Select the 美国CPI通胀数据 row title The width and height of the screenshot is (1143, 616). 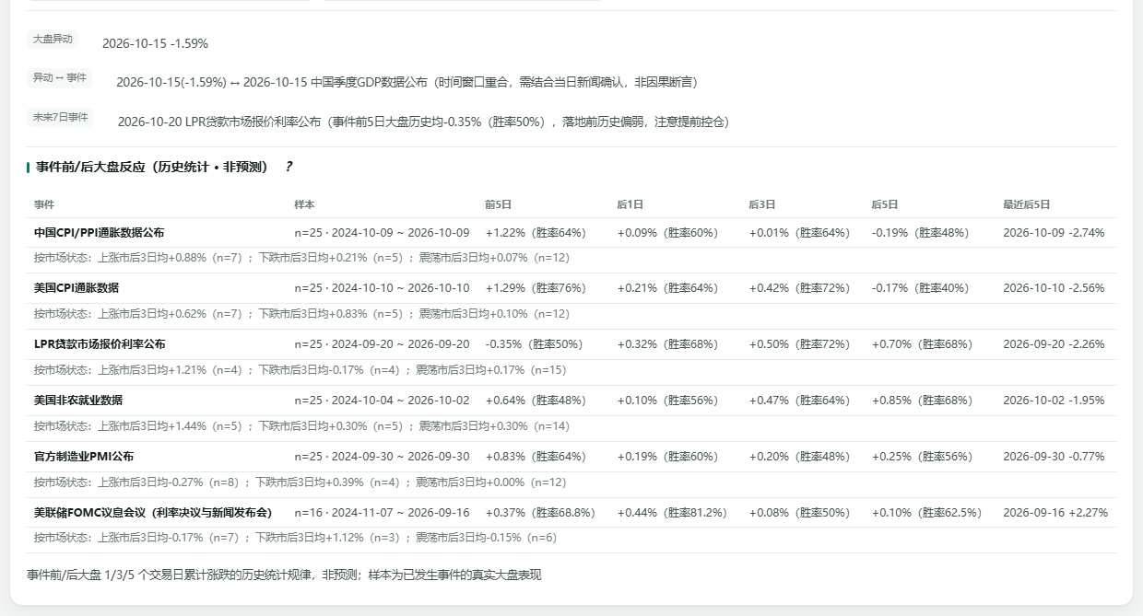pyautogui.click(x=77, y=288)
